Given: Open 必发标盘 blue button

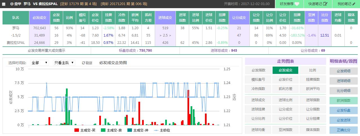Looking at the screenshot, I should [344, 110].
